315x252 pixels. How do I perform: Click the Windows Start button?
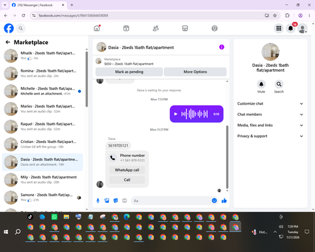pyautogui.click(x=6, y=232)
